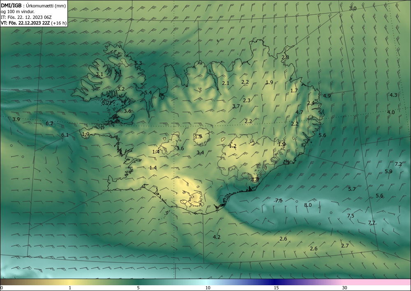Click the '2.7' value label
The height and width of the screenshot is (291, 411).
(x=345, y=245)
